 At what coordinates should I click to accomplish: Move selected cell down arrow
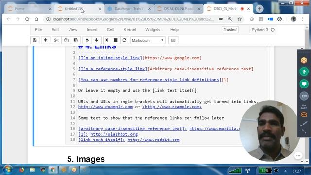(x=97, y=40)
